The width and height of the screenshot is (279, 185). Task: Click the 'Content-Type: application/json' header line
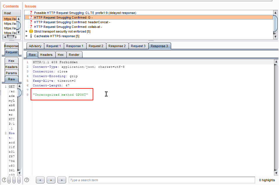(x=79, y=67)
